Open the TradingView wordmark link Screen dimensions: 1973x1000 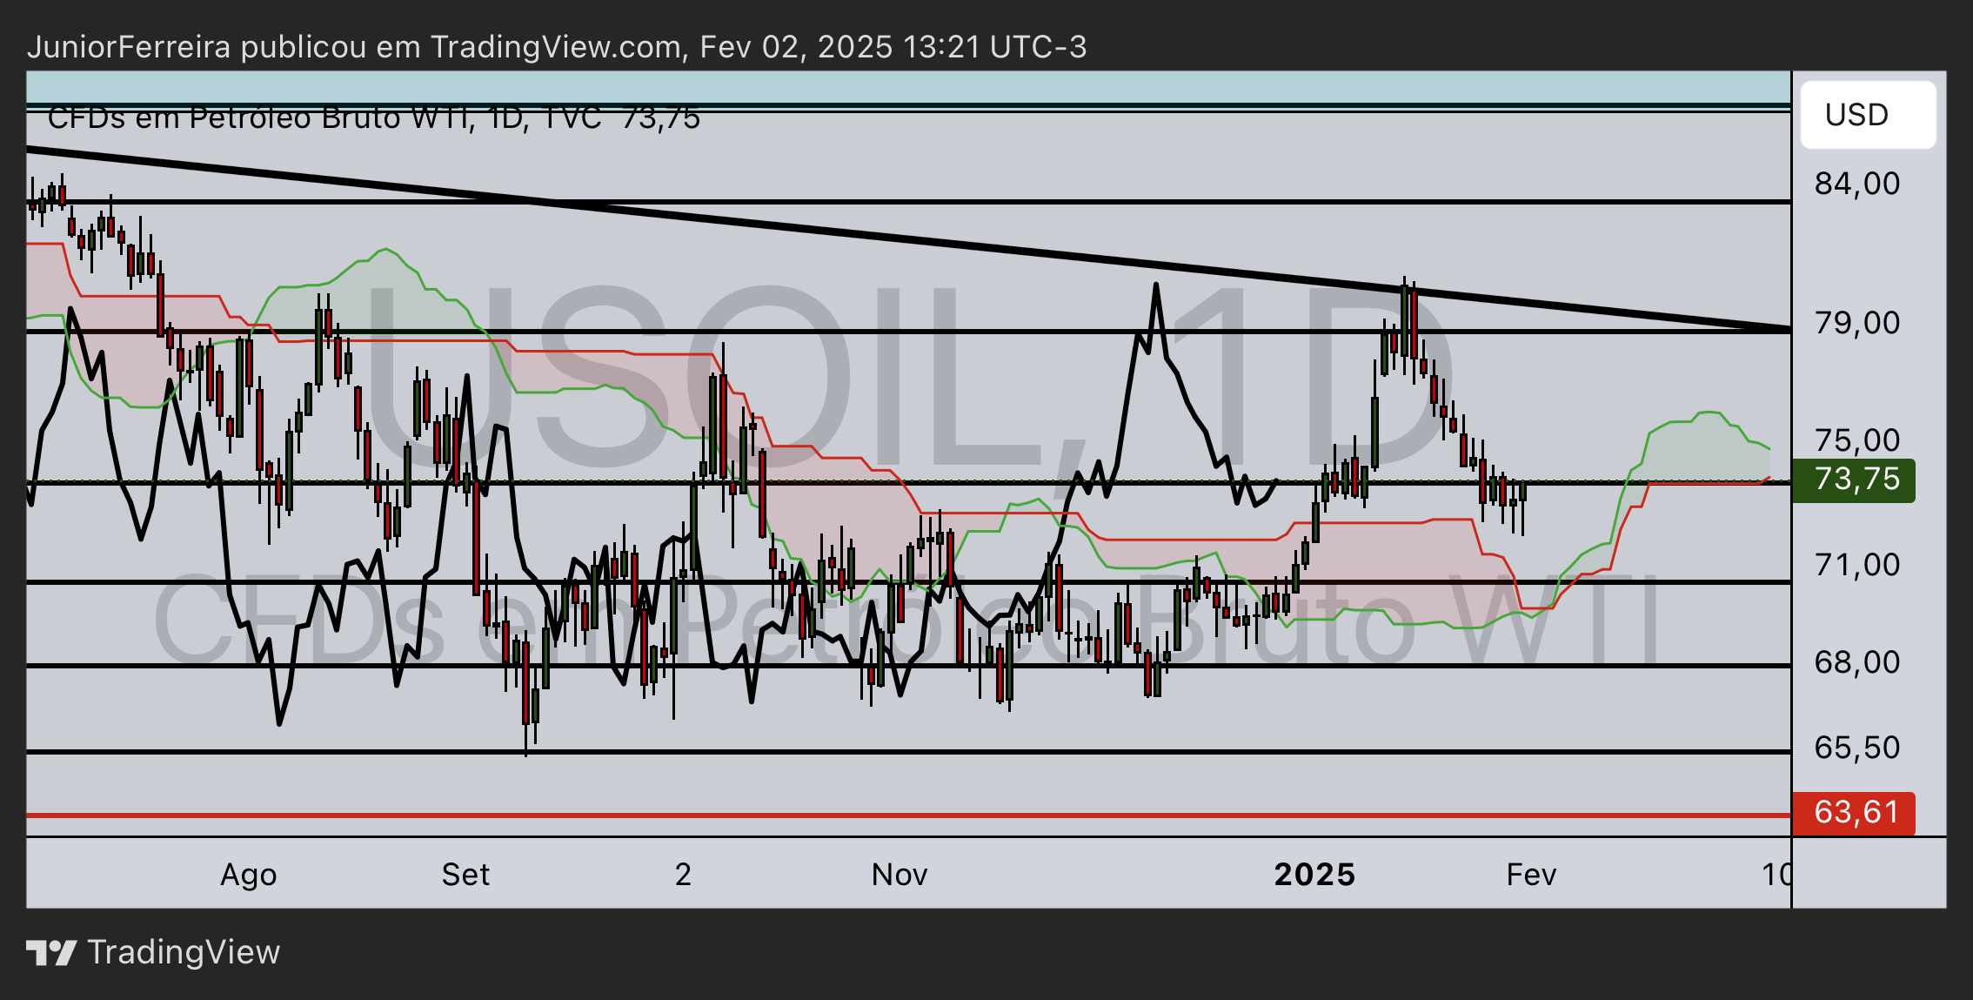pyautogui.click(x=184, y=952)
